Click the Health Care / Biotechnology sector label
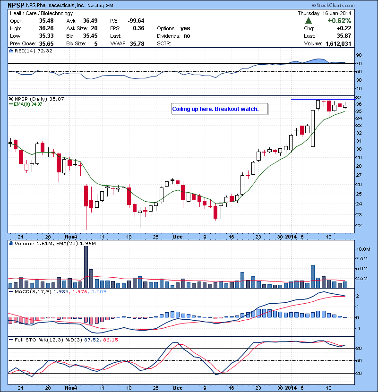Screen dimensions: 378x392 point(41,13)
